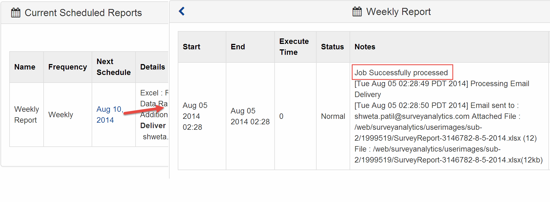The width and height of the screenshot is (550, 202).
Task: Click calendar icon next to Weekly Report title
Action: [357, 12]
